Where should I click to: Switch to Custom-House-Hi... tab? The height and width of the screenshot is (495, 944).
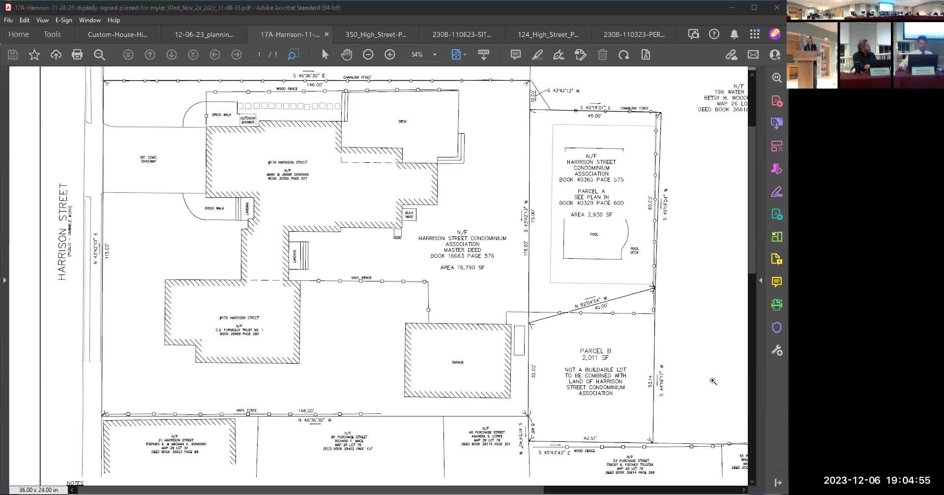(118, 34)
